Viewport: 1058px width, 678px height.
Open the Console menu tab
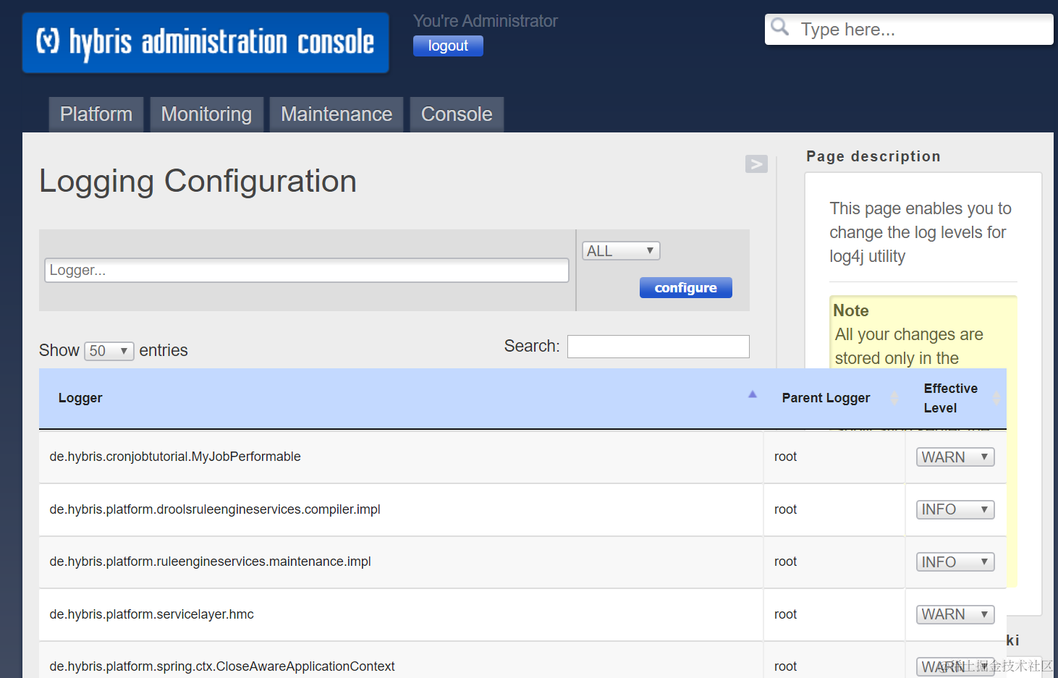(457, 114)
